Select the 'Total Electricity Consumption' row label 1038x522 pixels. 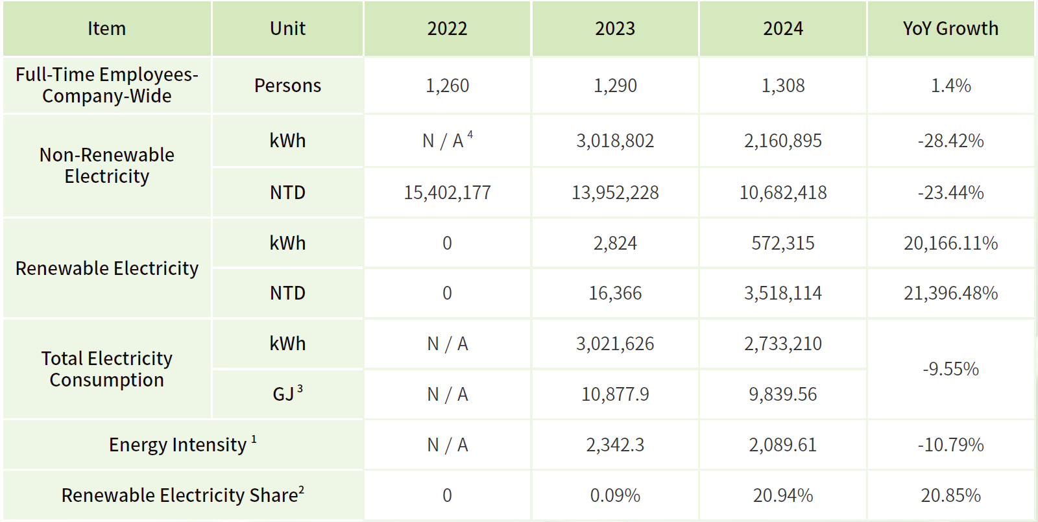pos(107,369)
